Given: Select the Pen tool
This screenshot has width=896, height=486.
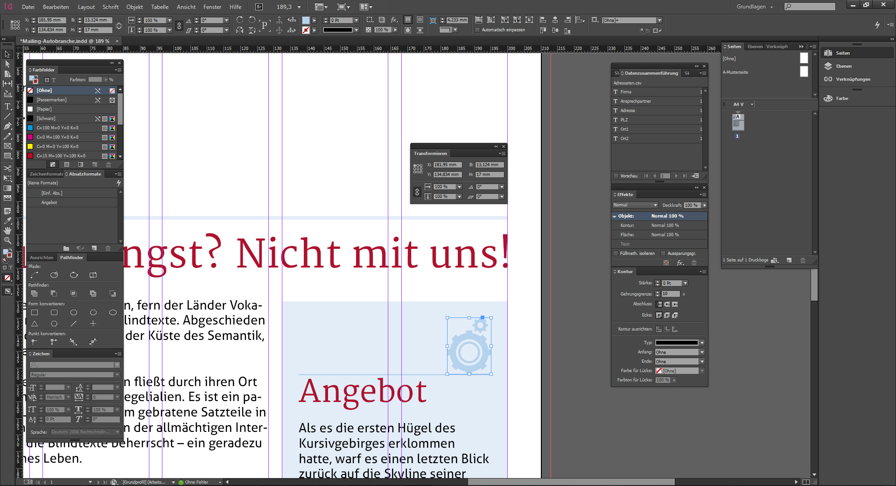Looking at the screenshot, I should [7, 126].
